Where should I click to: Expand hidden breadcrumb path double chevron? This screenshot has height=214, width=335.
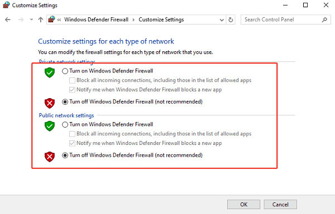[59, 20]
